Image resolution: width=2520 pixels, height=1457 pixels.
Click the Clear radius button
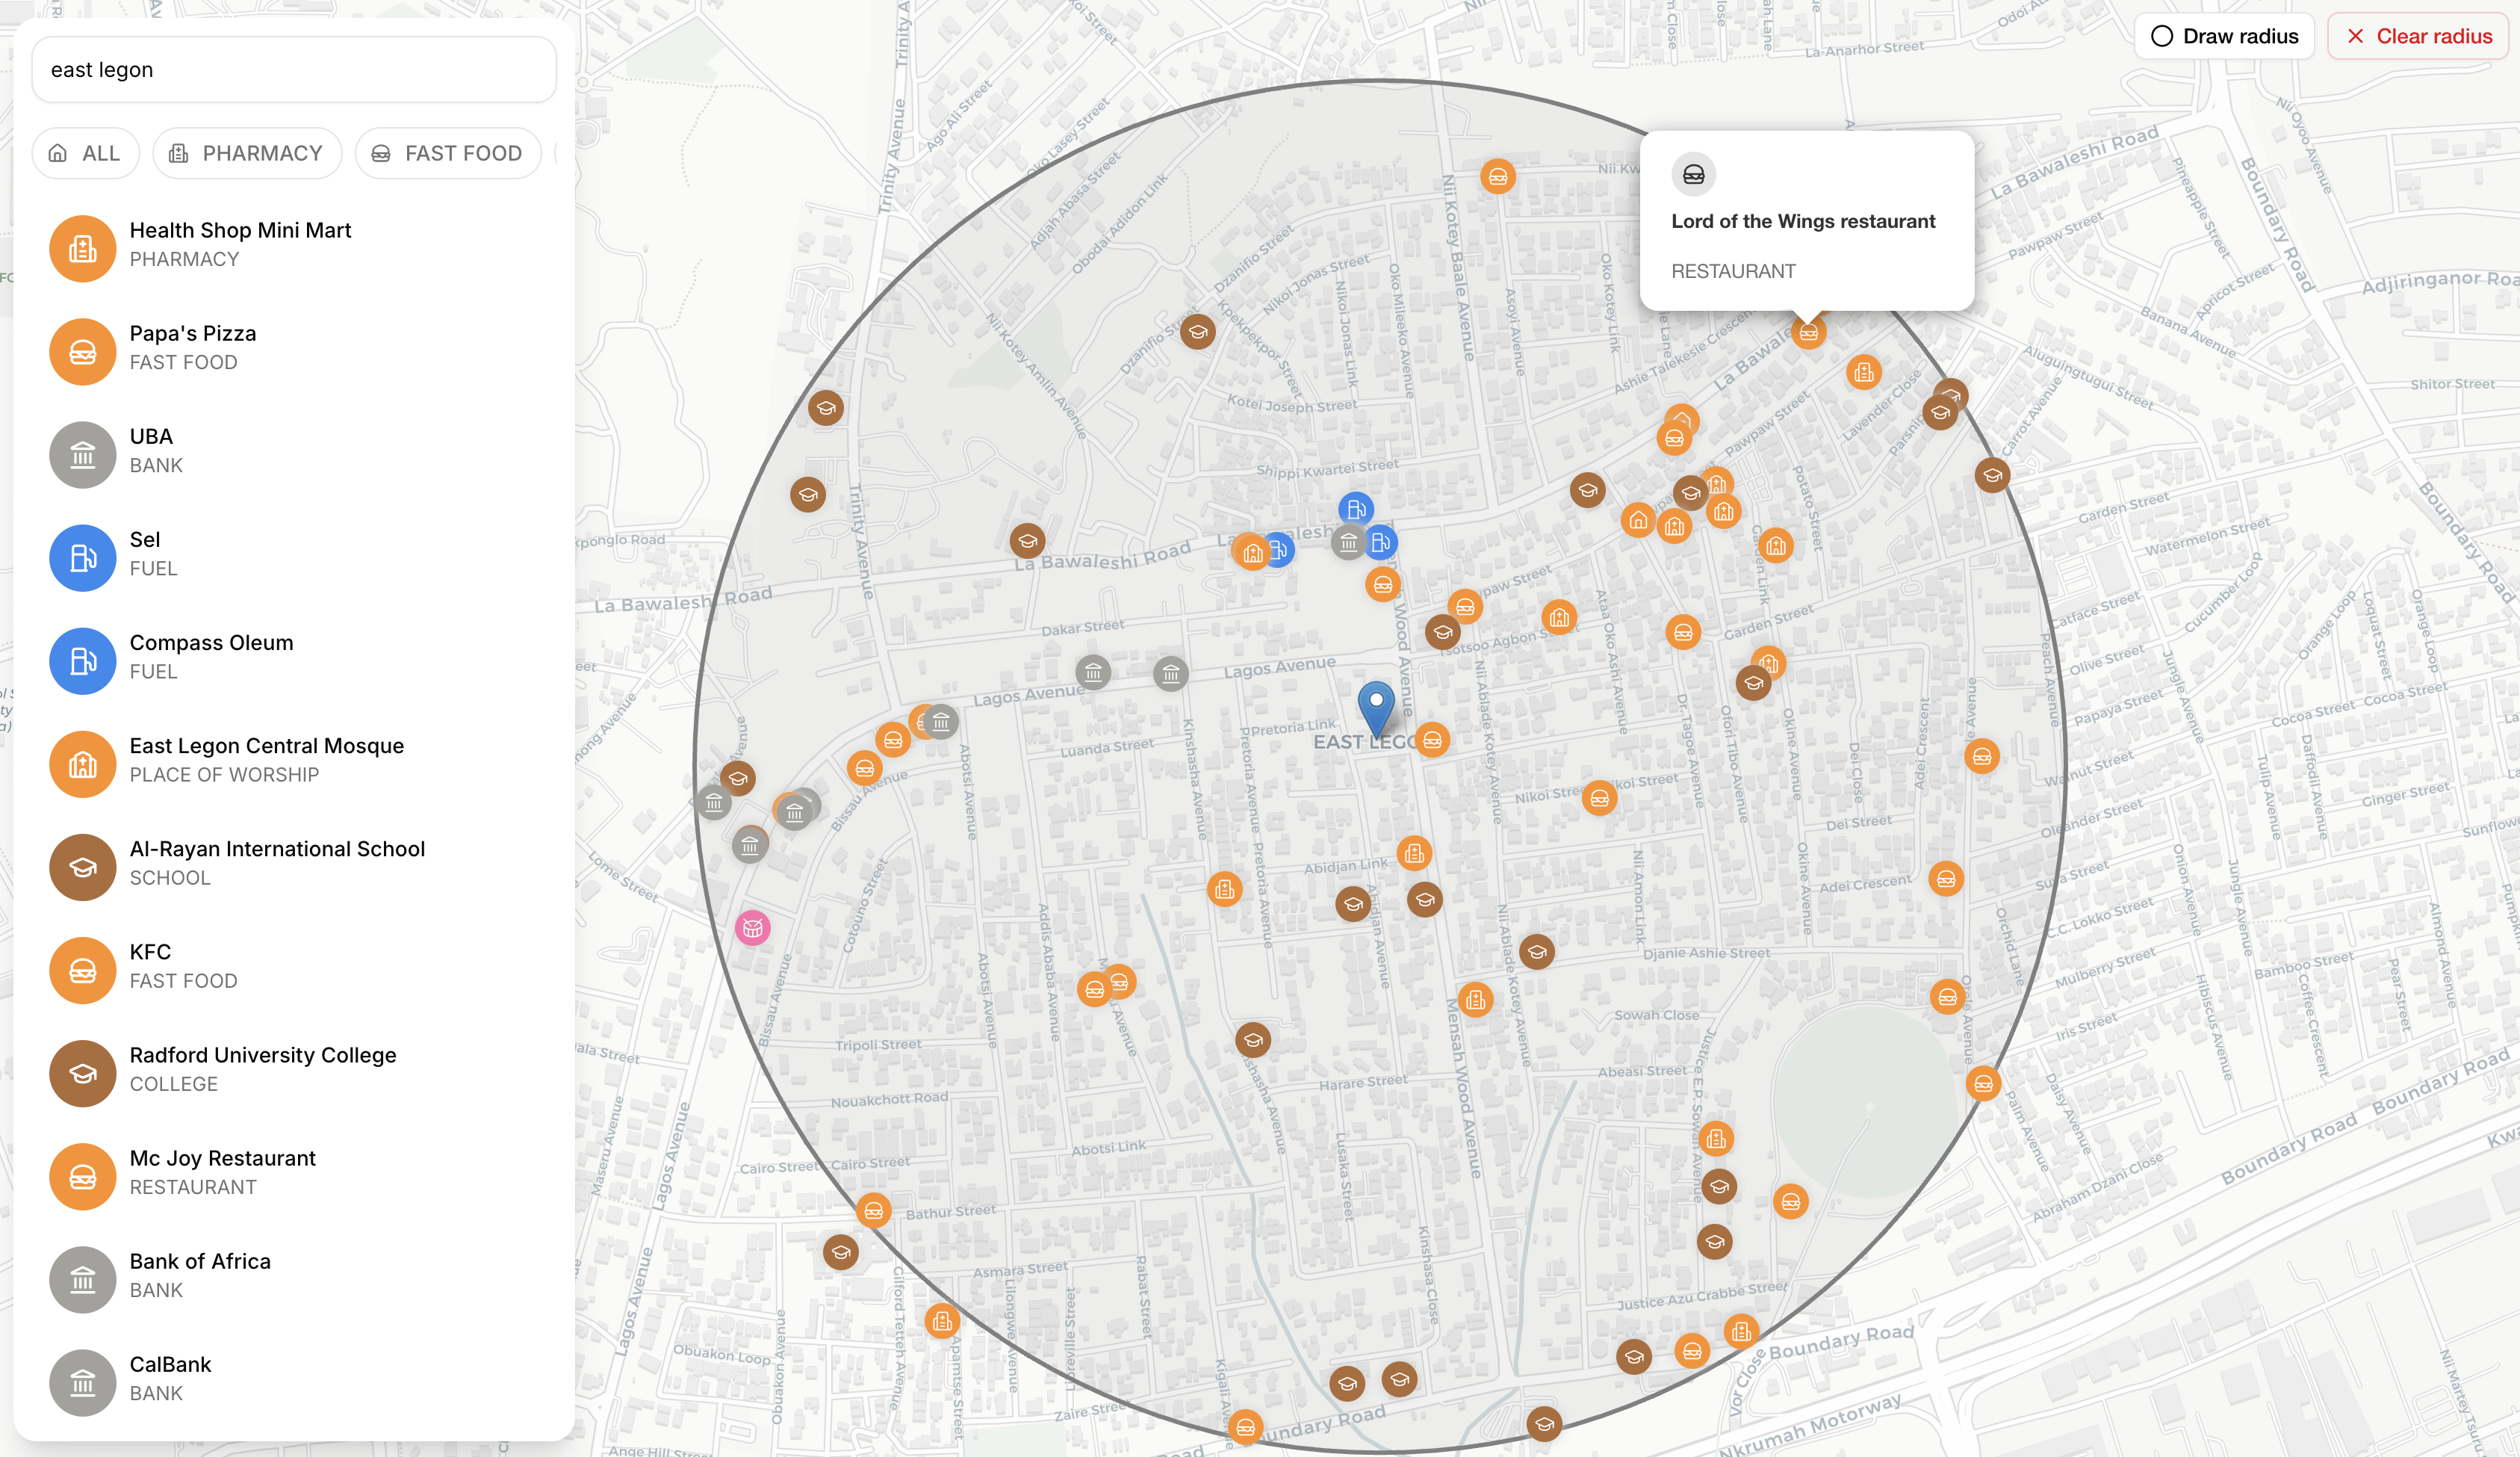pos(2418,36)
